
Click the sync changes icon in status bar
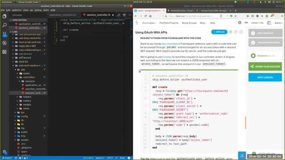coord(16,158)
